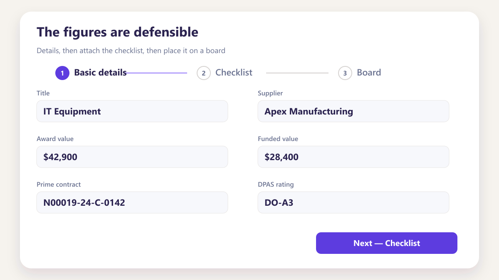Click the "Award value" label
The height and width of the screenshot is (280, 499).
coord(55,139)
